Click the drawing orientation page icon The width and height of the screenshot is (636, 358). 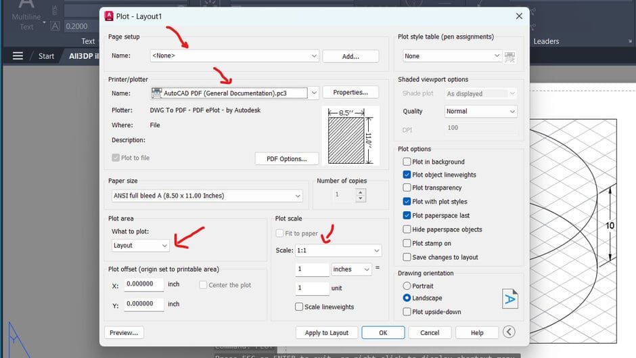(x=510, y=298)
